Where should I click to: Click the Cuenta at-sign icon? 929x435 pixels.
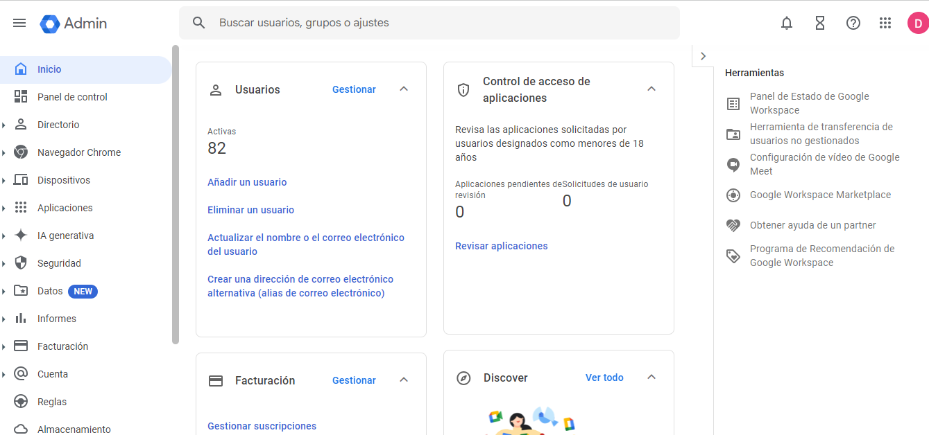[x=21, y=374]
